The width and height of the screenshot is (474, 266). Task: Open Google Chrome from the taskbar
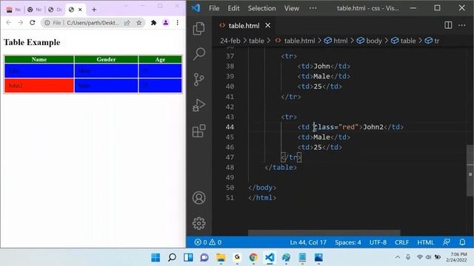click(253, 258)
